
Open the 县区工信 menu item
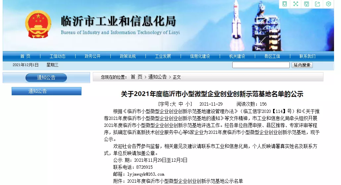272,56
